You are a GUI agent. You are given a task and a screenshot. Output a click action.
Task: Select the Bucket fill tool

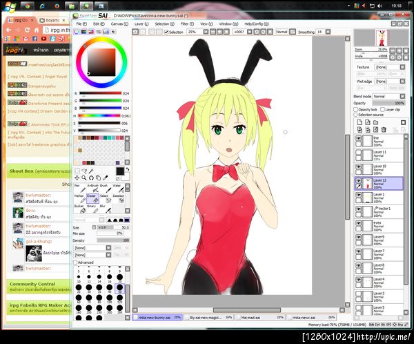80,209
